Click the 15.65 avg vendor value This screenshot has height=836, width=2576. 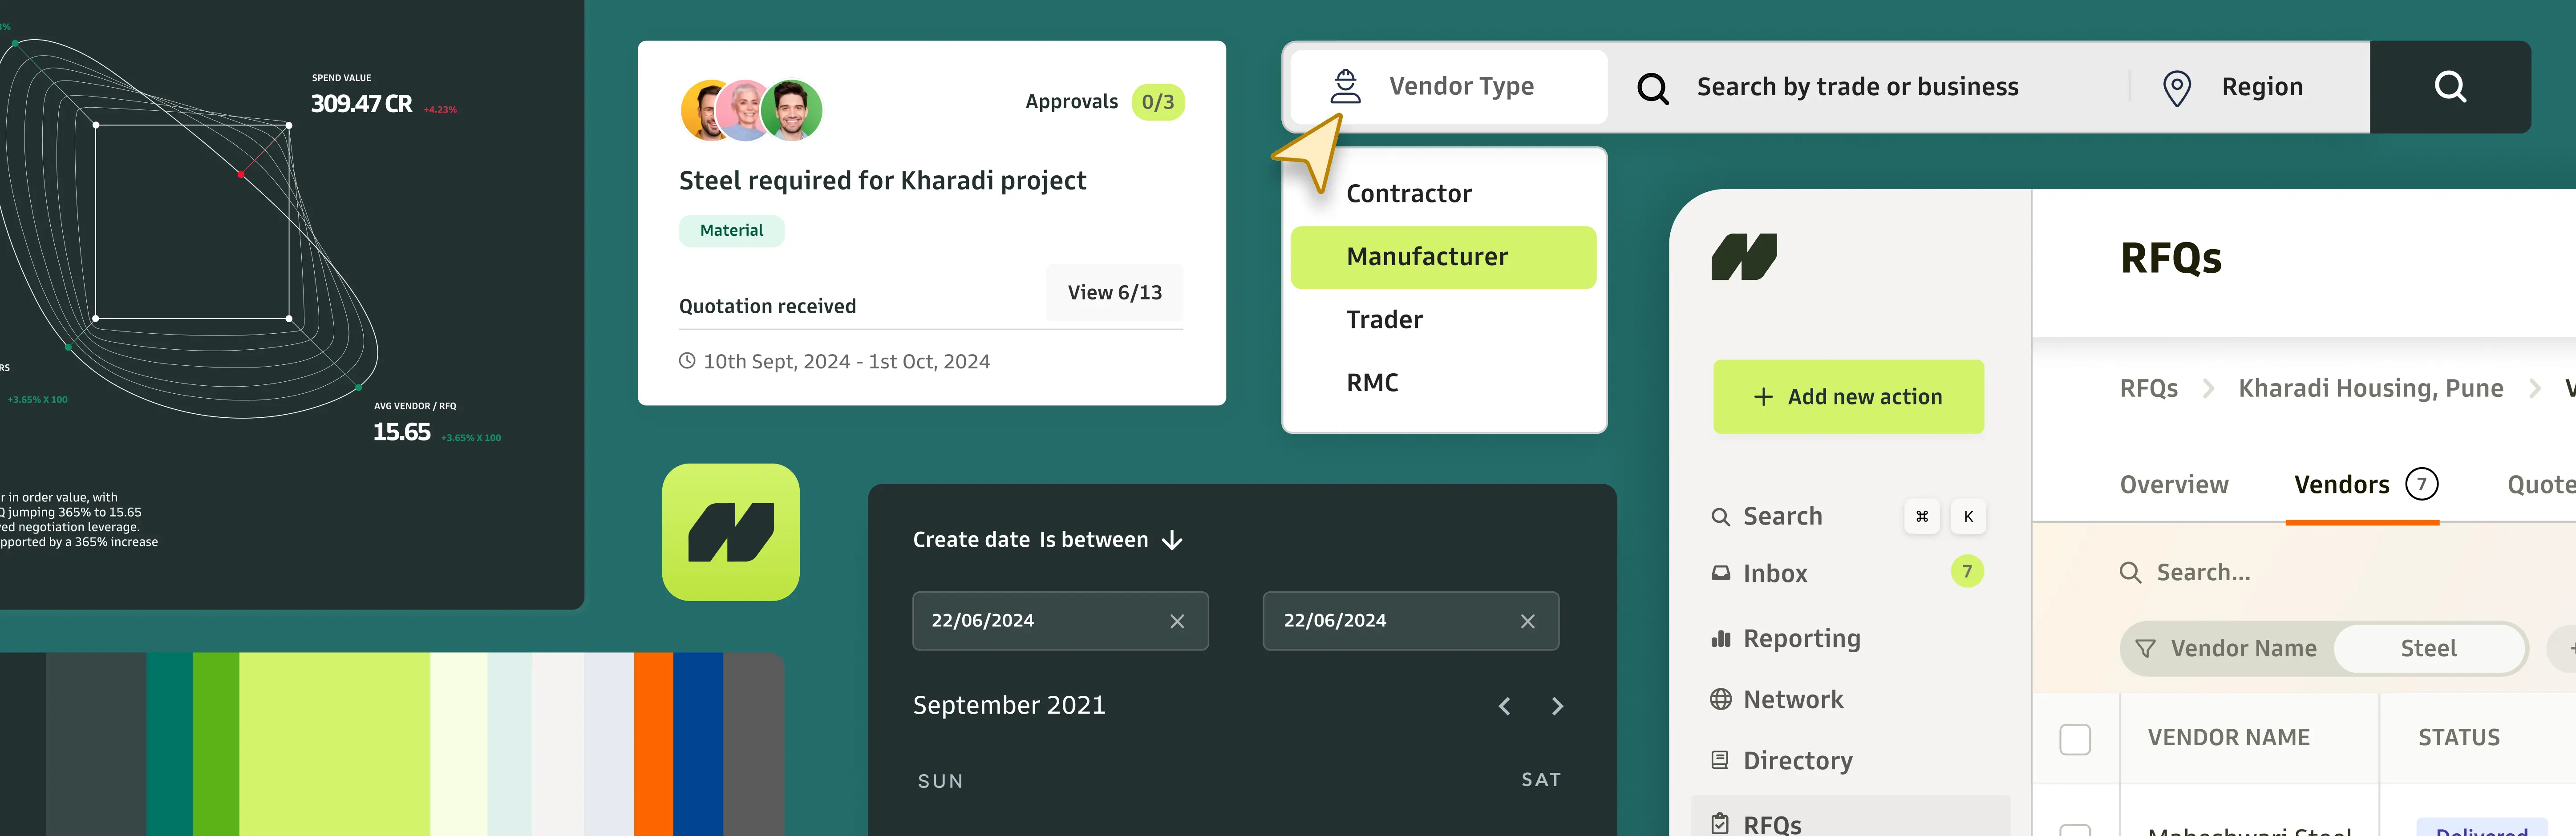point(401,432)
